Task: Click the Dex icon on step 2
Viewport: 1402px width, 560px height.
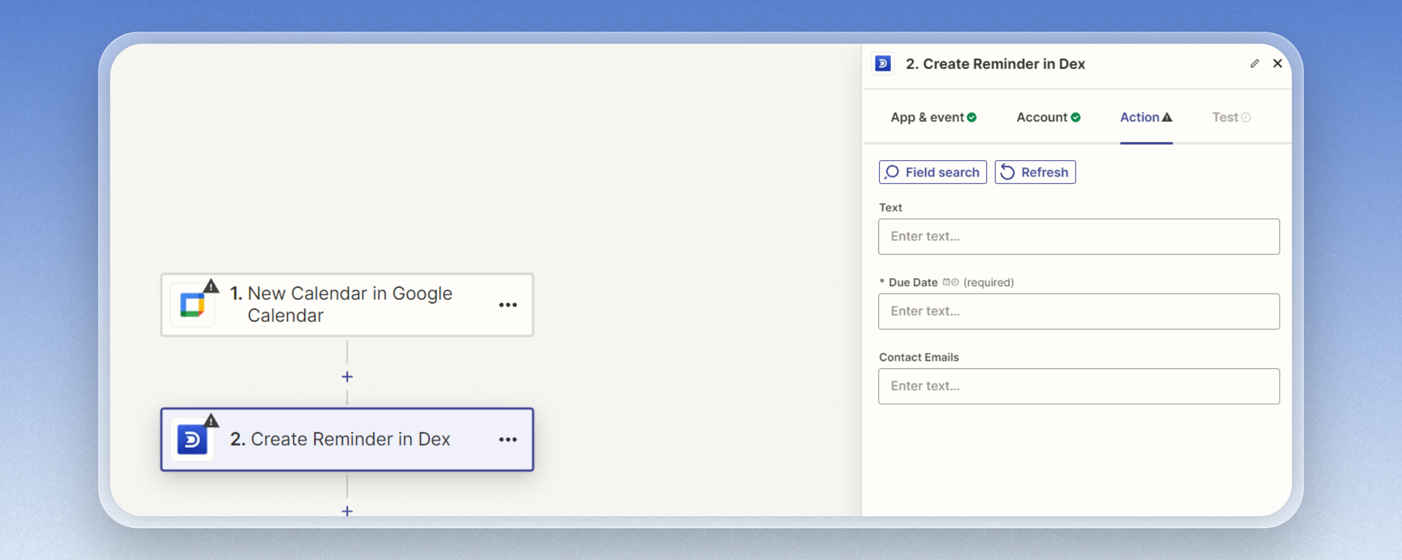Action: pyautogui.click(x=192, y=440)
